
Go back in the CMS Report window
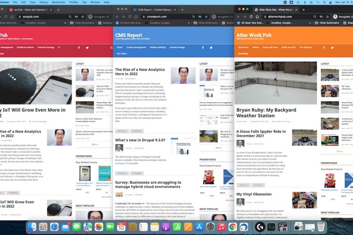pyautogui.click(x=117, y=16)
